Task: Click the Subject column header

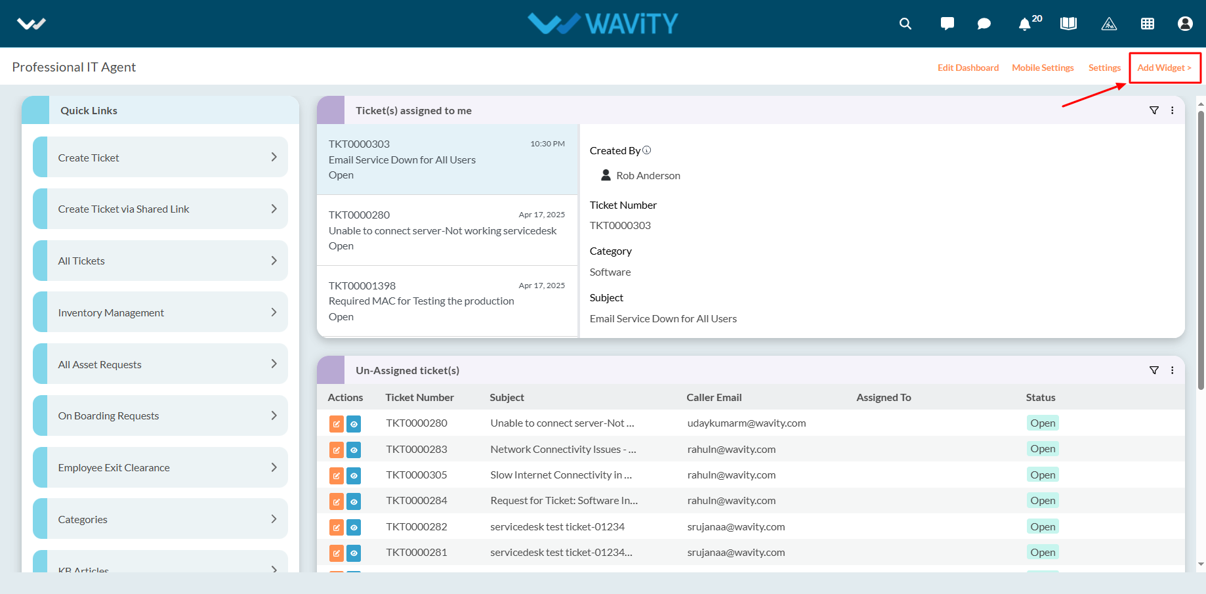Action: 507,397
